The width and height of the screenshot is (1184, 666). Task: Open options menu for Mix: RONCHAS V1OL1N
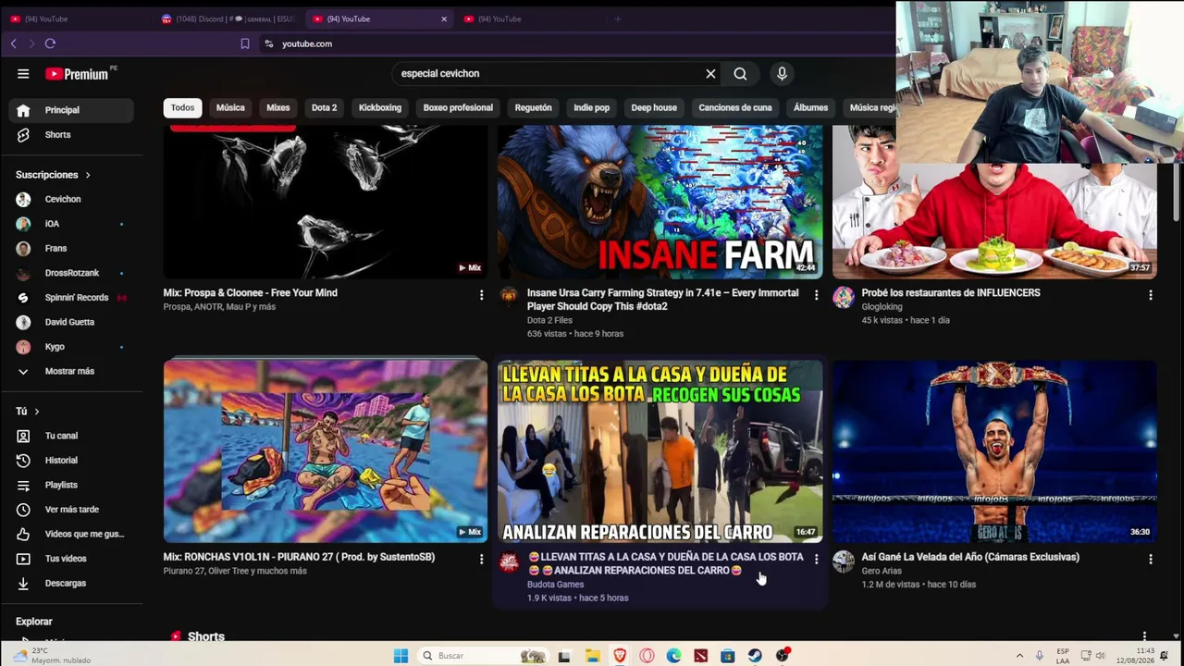(x=481, y=559)
